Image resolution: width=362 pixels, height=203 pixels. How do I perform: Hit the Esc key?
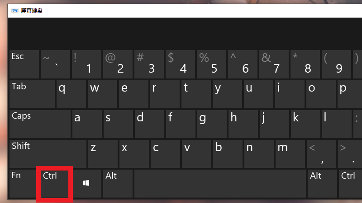click(x=24, y=64)
